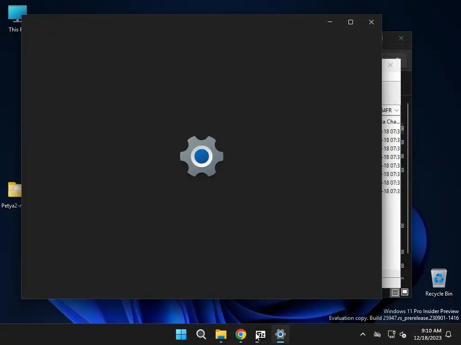Image resolution: width=461 pixels, height=345 pixels.
Task: Click the muted volume tray icon
Action: (x=403, y=334)
